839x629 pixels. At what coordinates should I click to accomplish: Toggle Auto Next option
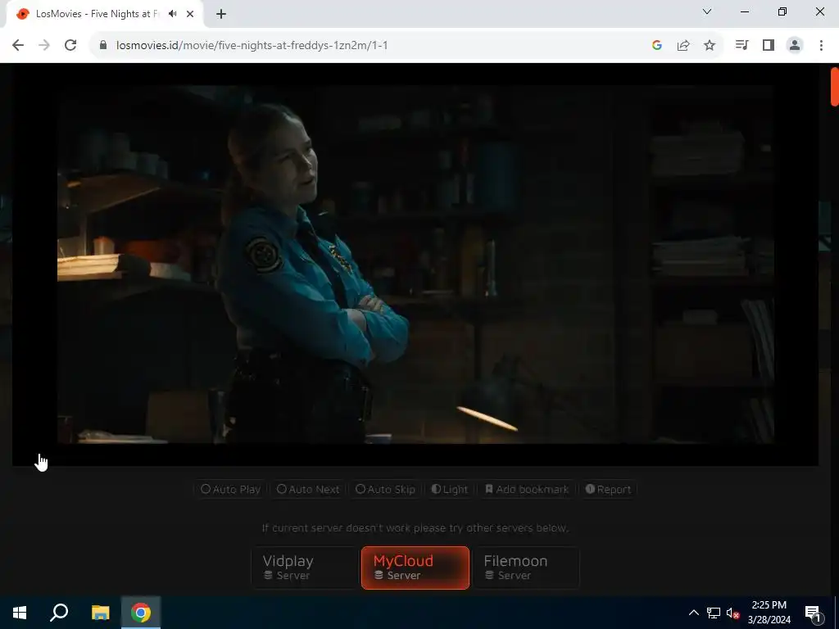click(308, 490)
